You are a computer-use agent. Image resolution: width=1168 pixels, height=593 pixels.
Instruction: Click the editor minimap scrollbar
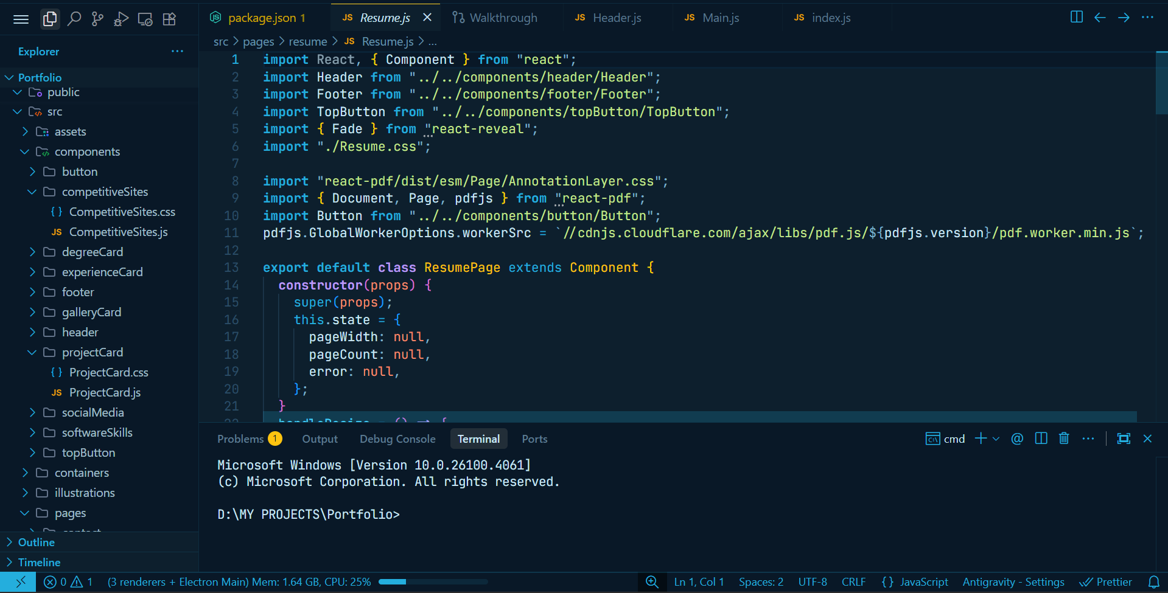click(1161, 83)
